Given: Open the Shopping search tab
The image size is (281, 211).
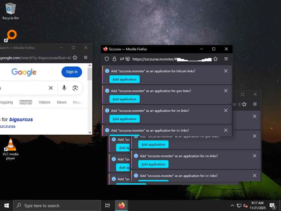Looking at the screenshot, I should 6,102.
